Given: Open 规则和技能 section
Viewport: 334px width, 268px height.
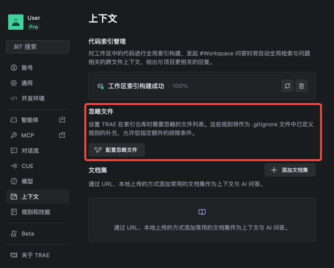Looking at the screenshot, I should (36, 212).
